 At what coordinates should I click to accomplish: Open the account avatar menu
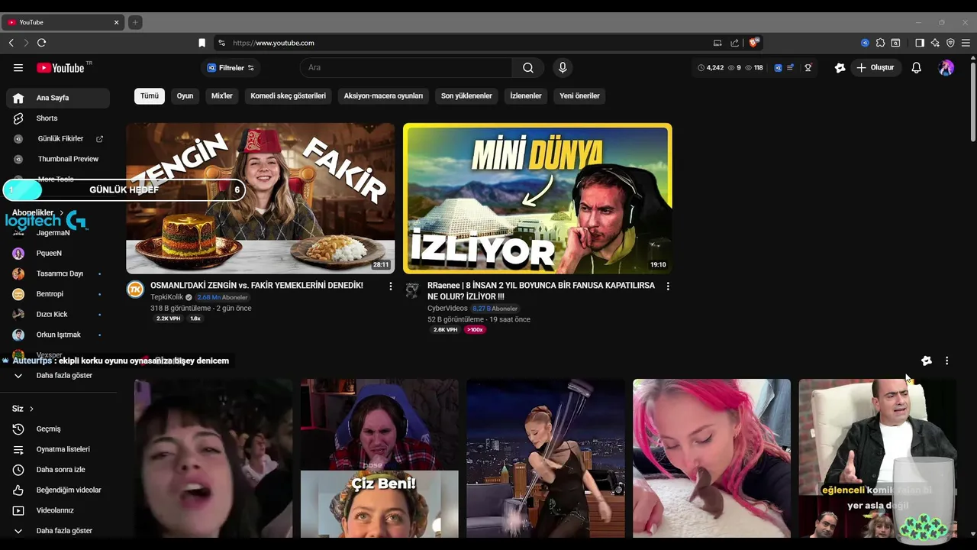[946, 68]
